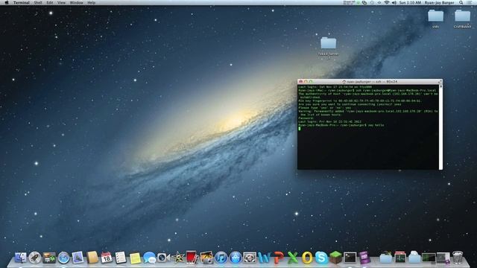This screenshot has width=477, height=268.
Task: Launch Launchpad rocket icon in dock
Action: (35, 258)
